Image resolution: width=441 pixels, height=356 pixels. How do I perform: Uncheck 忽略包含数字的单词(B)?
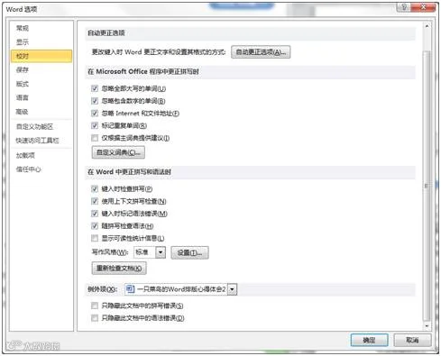pyautogui.click(x=95, y=101)
